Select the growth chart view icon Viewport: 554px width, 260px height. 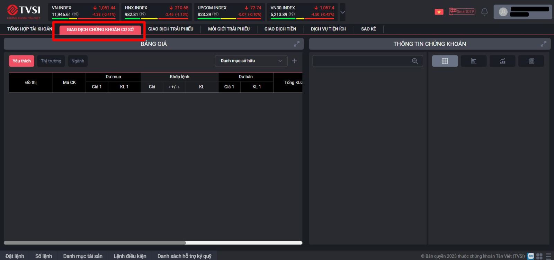502,61
